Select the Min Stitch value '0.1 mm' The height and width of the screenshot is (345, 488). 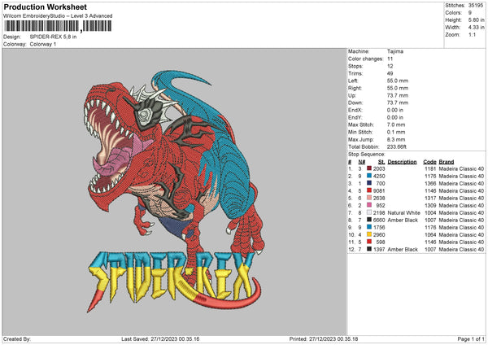(x=396, y=132)
